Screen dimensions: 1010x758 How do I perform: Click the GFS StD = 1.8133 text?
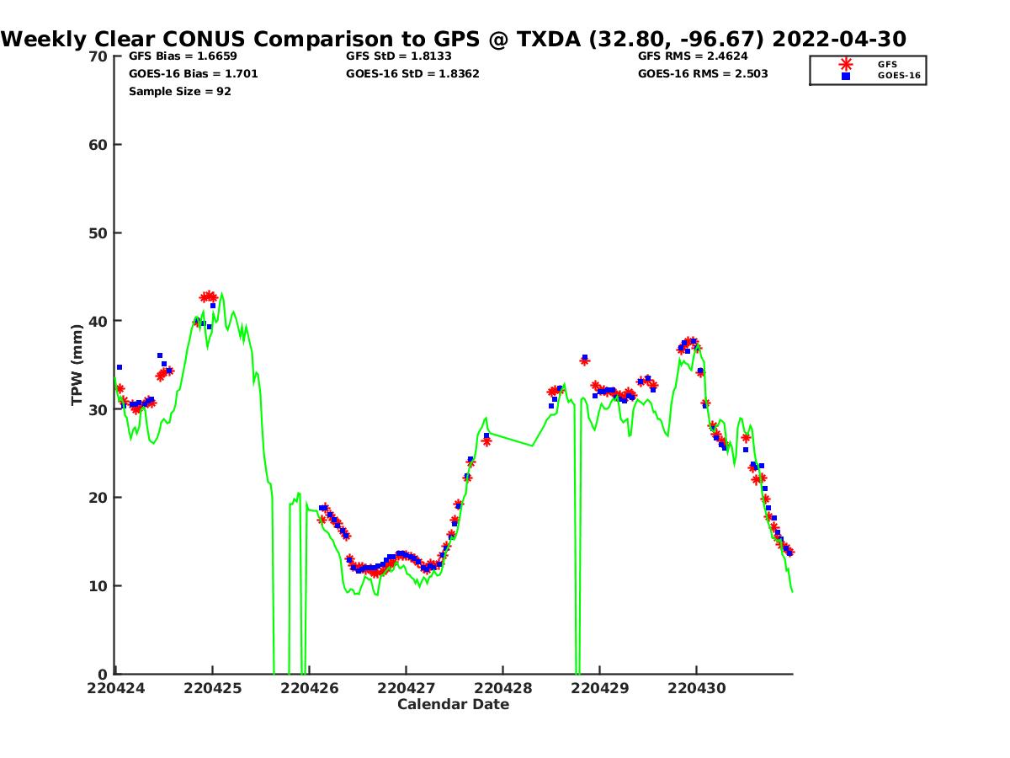(x=399, y=56)
